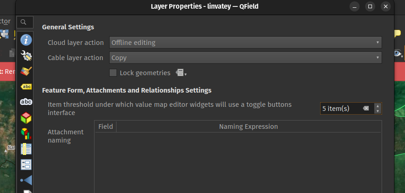Open the white Masks abc tab
This screenshot has height=193, width=405.
pyautogui.click(x=26, y=102)
